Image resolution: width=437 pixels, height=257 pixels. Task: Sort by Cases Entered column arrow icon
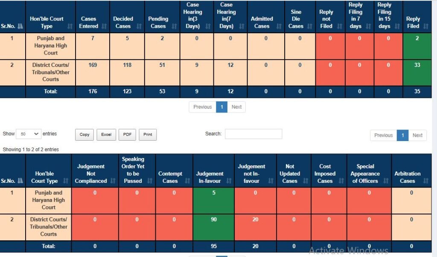103,26
